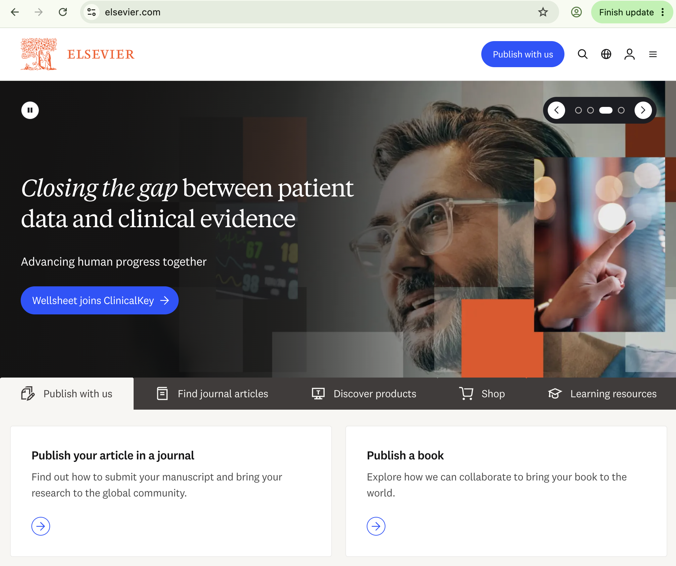The width and height of the screenshot is (676, 566).
Task: Click Wellsheet joins ClinicalKey button
Action: pos(100,300)
